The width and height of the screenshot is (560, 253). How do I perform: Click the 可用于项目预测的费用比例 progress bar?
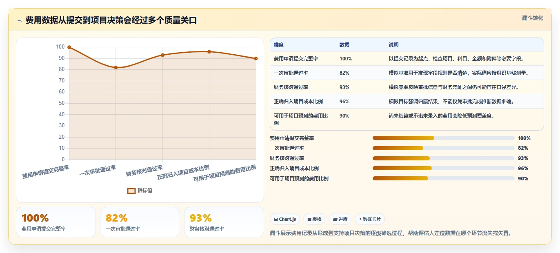444,178
